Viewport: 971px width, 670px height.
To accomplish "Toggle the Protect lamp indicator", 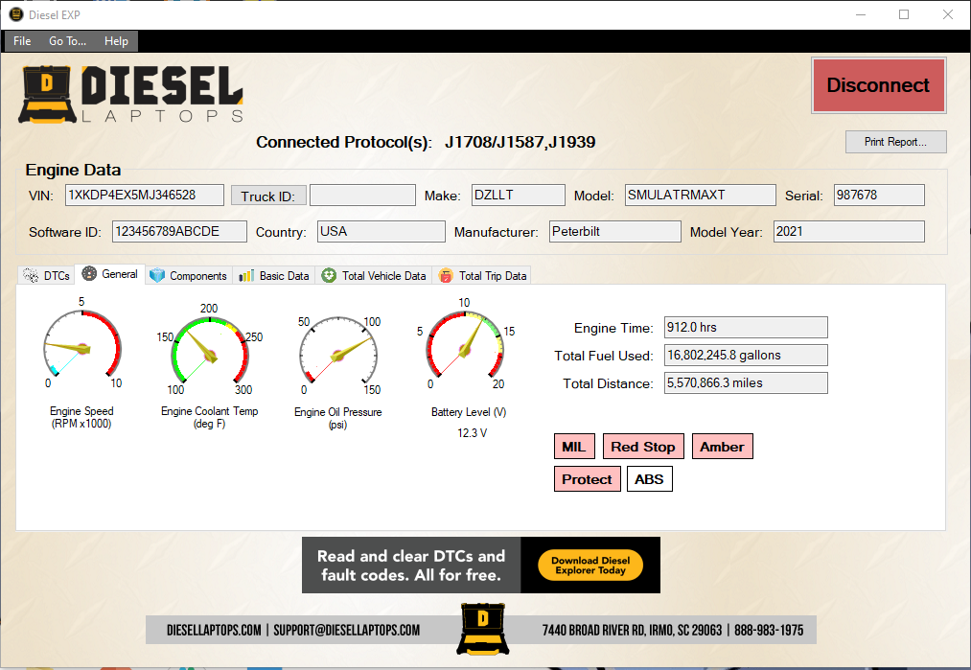I will click(587, 478).
